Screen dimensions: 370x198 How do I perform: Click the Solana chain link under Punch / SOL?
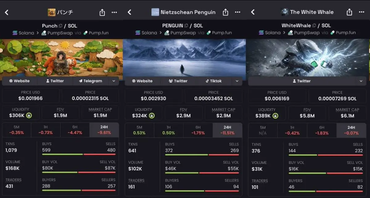(x=23, y=33)
